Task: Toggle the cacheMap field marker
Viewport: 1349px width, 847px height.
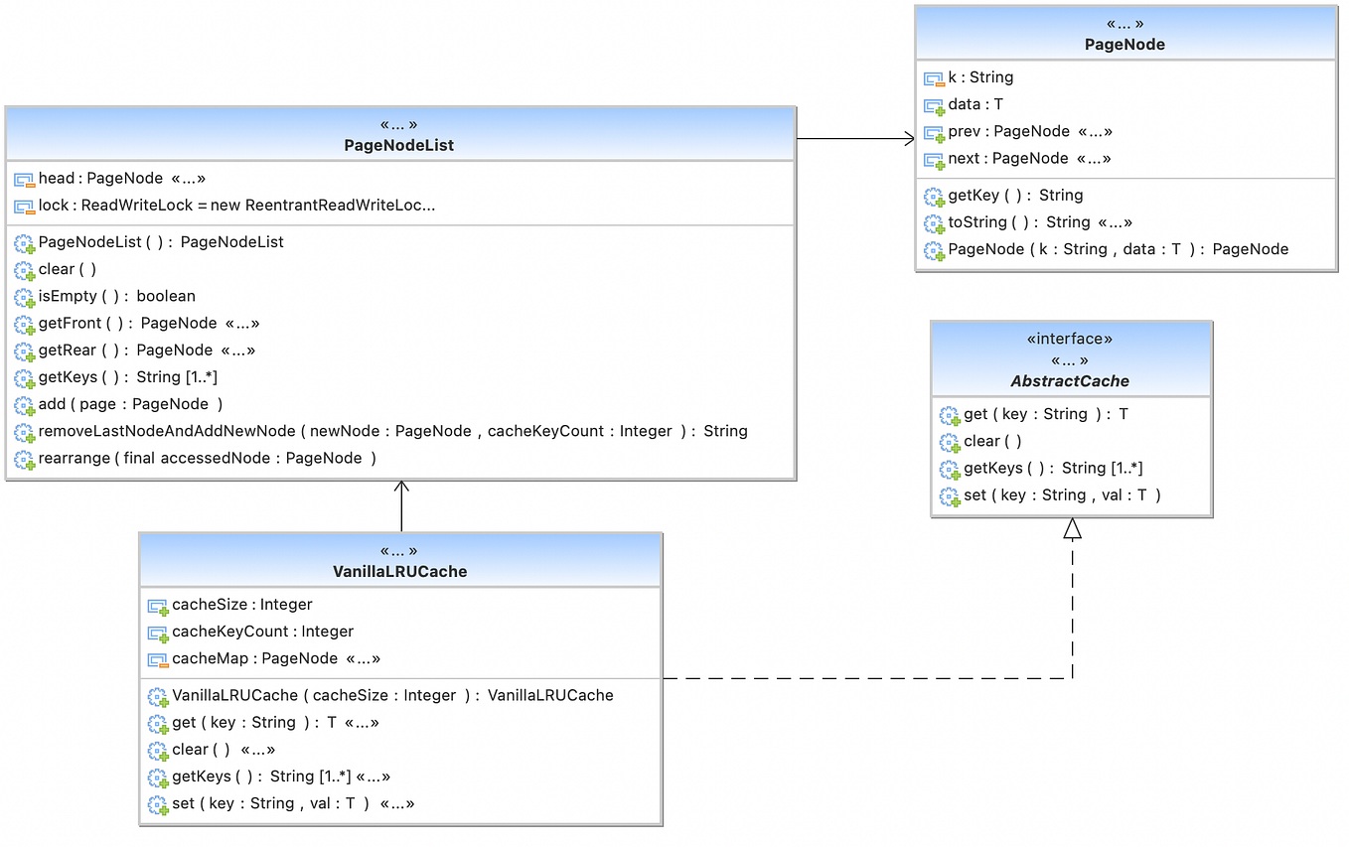Action: [x=157, y=659]
